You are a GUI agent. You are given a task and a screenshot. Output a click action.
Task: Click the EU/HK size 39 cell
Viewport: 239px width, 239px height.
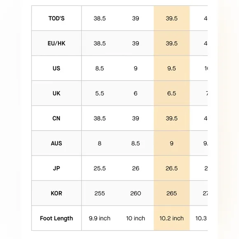(x=136, y=43)
